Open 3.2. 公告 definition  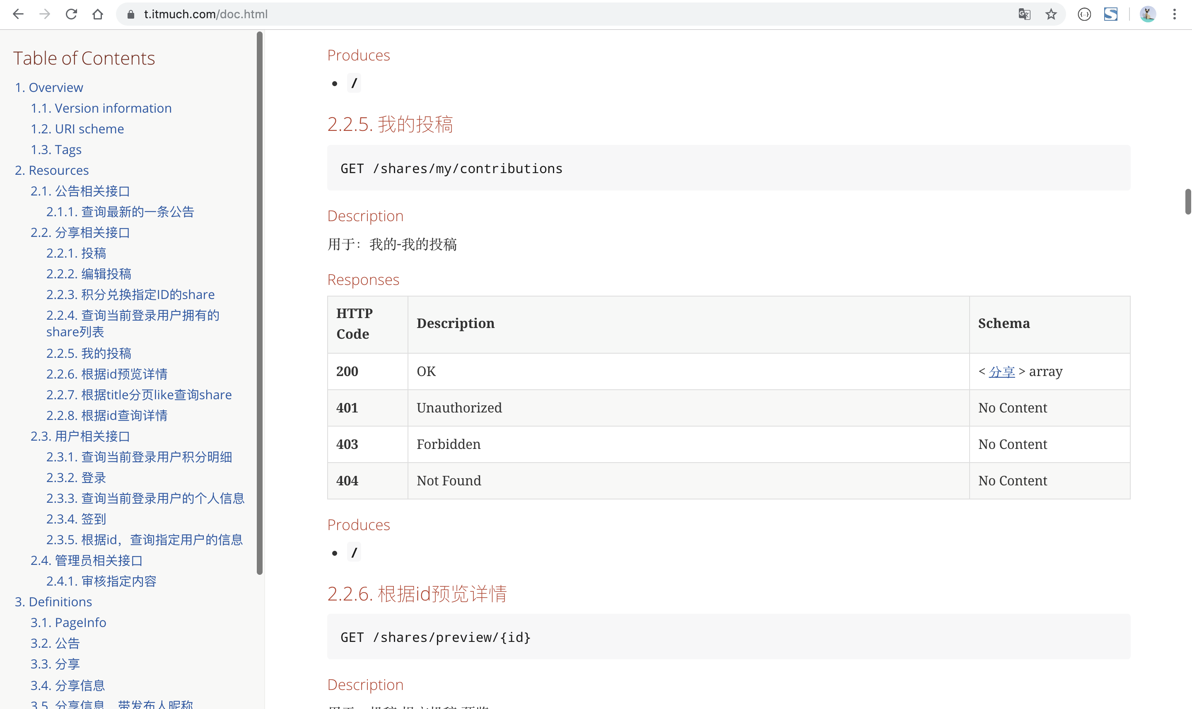pos(55,643)
